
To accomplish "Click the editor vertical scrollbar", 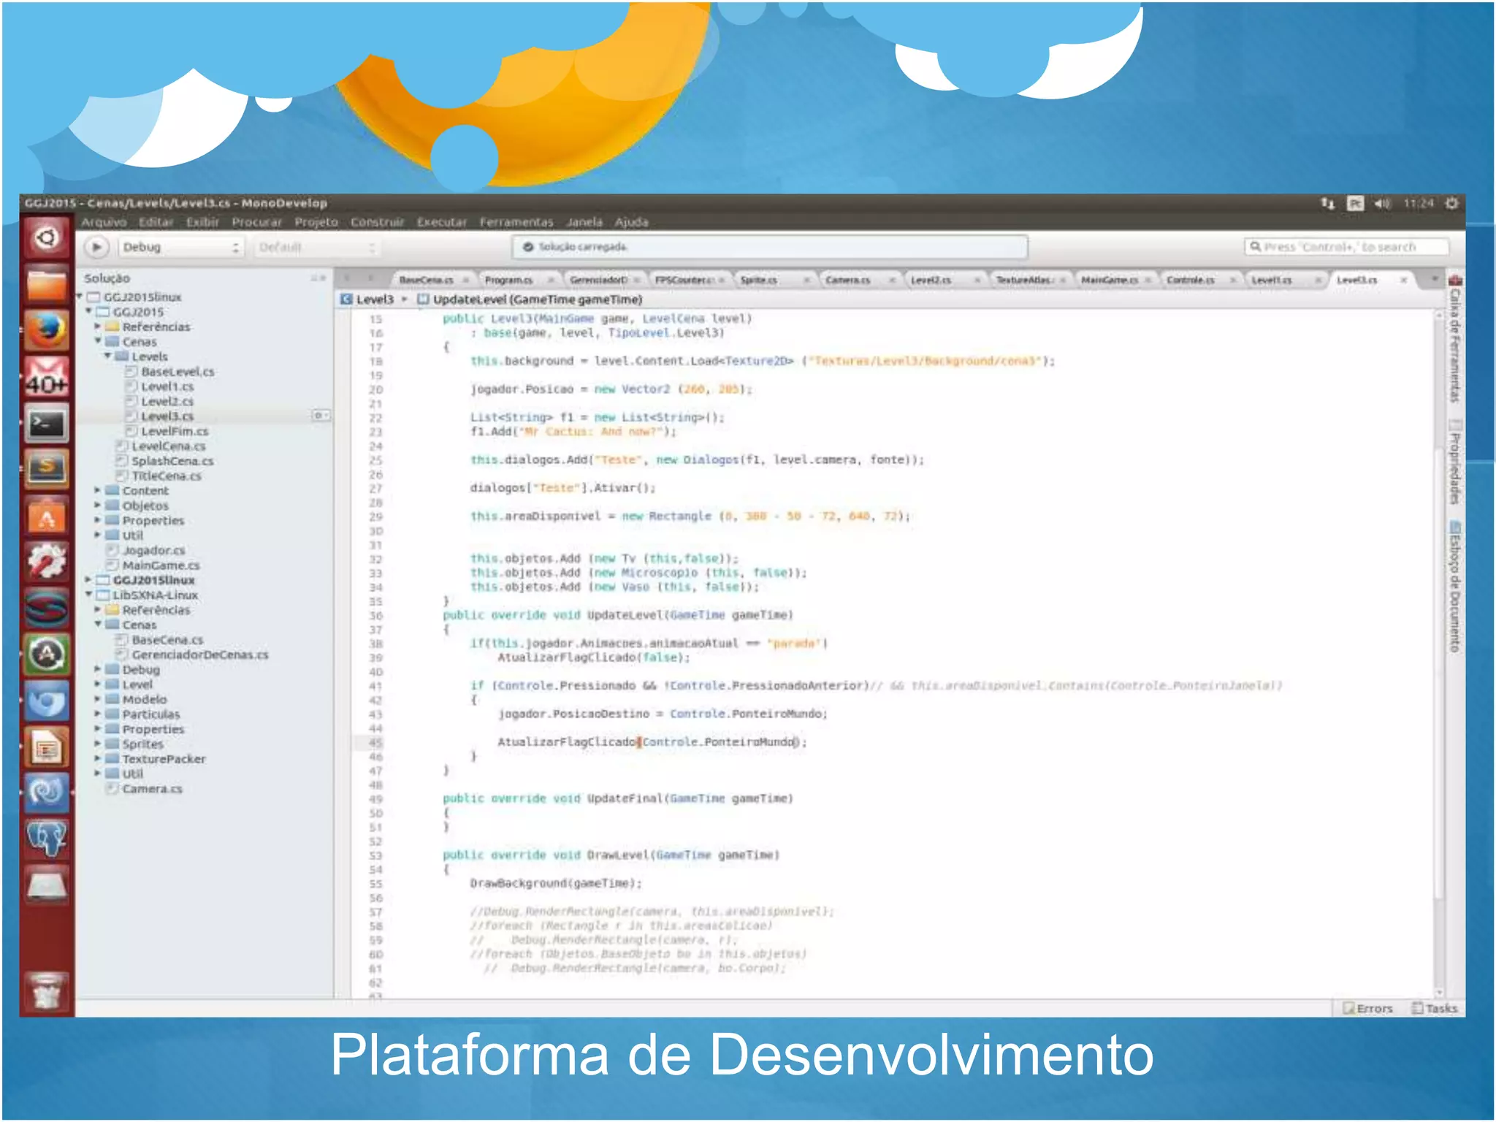I will [x=1438, y=654].
